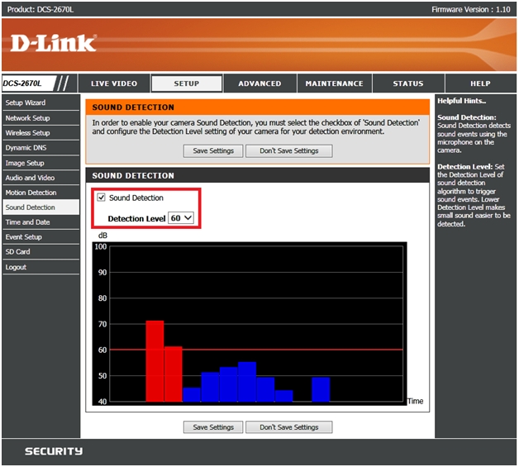Click the D-Link logo
519x467 pixels.
click(x=54, y=43)
